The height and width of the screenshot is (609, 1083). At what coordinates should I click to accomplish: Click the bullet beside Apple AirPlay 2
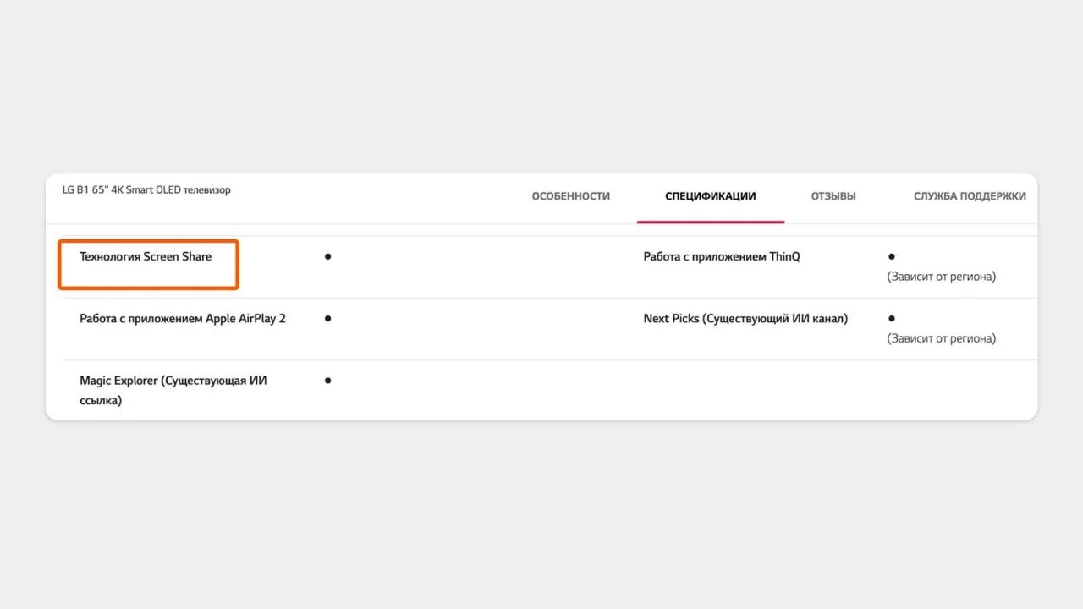pos(327,319)
